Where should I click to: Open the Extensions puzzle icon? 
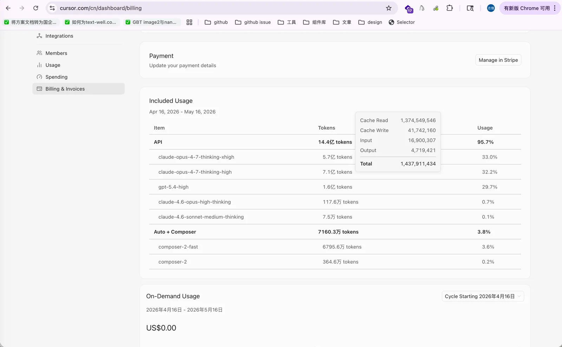pyautogui.click(x=450, y=8)
